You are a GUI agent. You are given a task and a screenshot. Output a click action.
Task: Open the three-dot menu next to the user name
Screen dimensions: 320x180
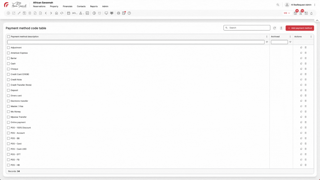[315, 5]
